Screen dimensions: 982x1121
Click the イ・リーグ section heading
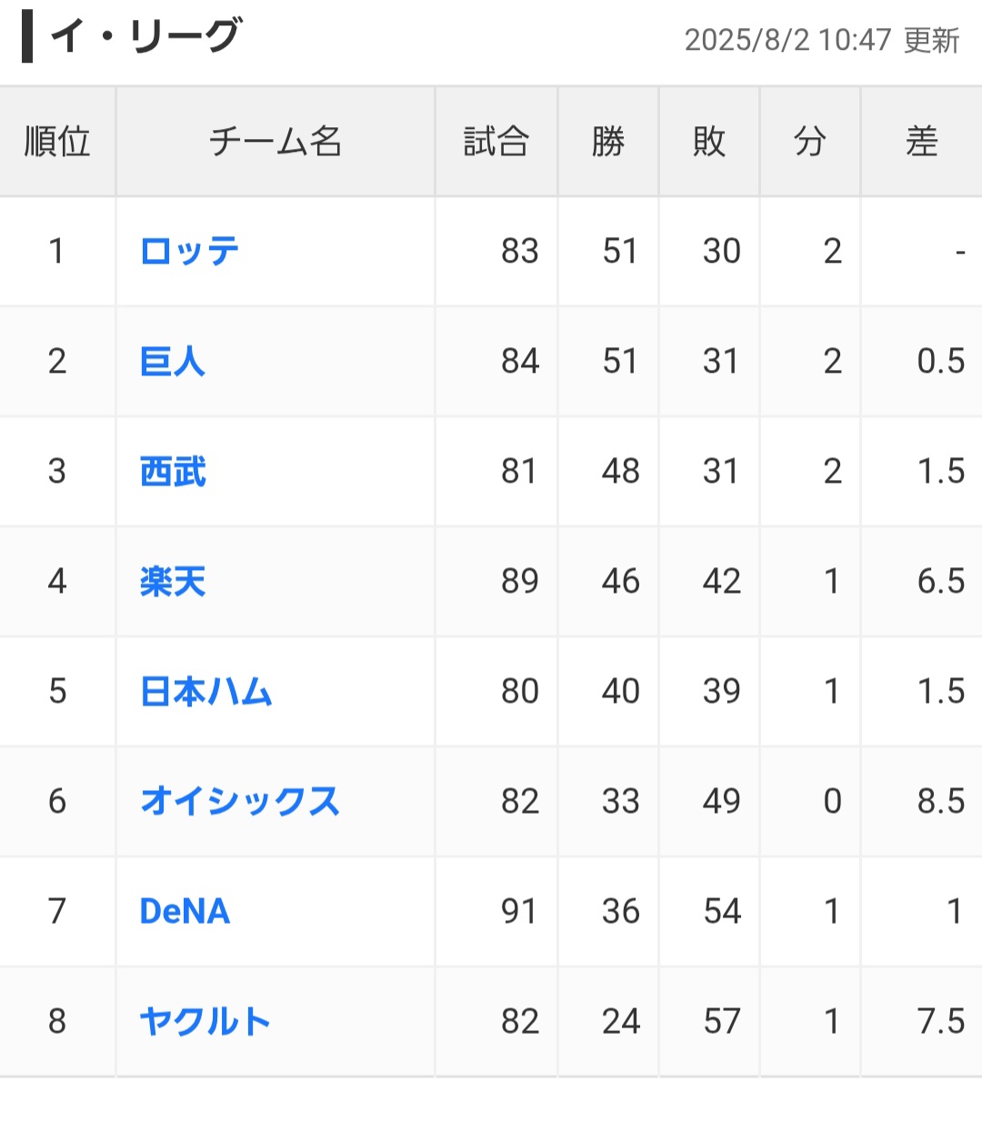[145, 37]
